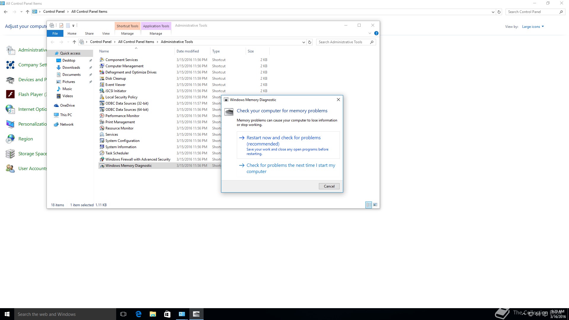Screen dimensions: 569x320
Task: Click the Task View taskbar icon
Action: point(123,314)
